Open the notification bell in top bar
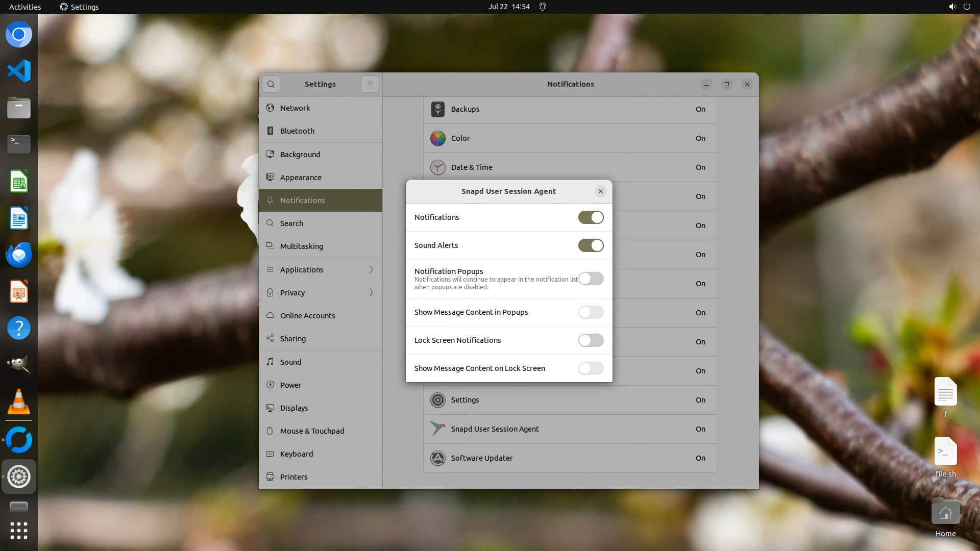 (543, 7)
